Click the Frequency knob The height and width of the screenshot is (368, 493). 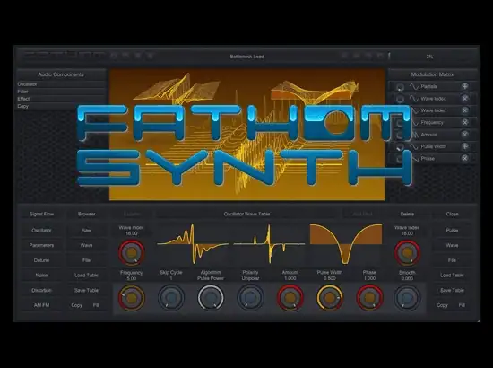pos(132,297)
